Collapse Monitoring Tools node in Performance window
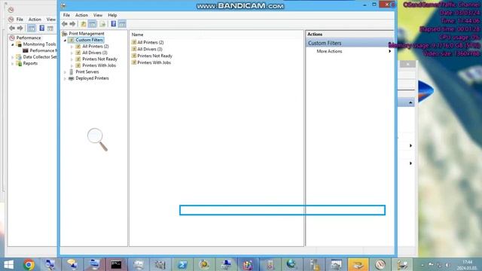This screenshot has width=482, height=271. [x=13, y=44]
